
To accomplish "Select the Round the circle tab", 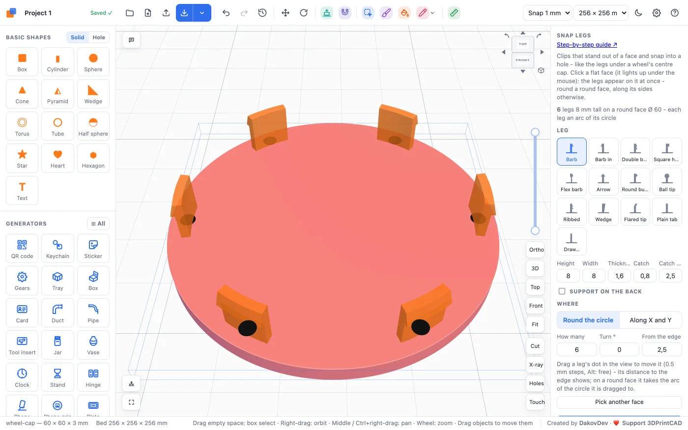I will tap(588, 320).
